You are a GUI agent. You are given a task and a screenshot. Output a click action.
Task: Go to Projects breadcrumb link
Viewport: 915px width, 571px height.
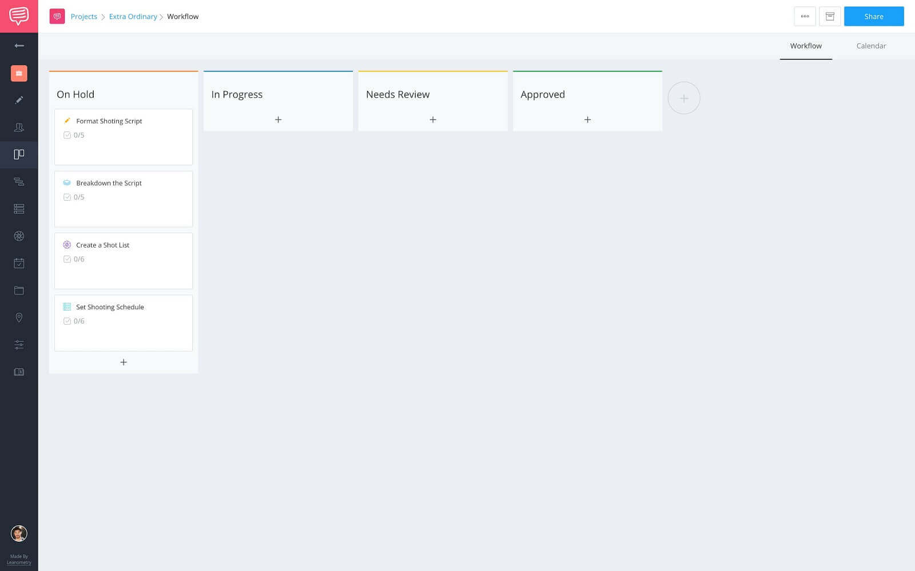[83, 17]
